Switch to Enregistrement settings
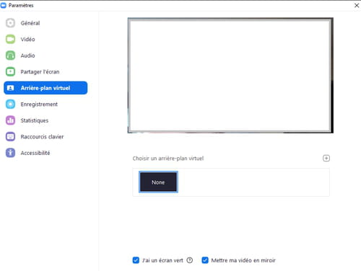Image resolution: width=361 pixels, height=271 pixels. tap(39, 105)
